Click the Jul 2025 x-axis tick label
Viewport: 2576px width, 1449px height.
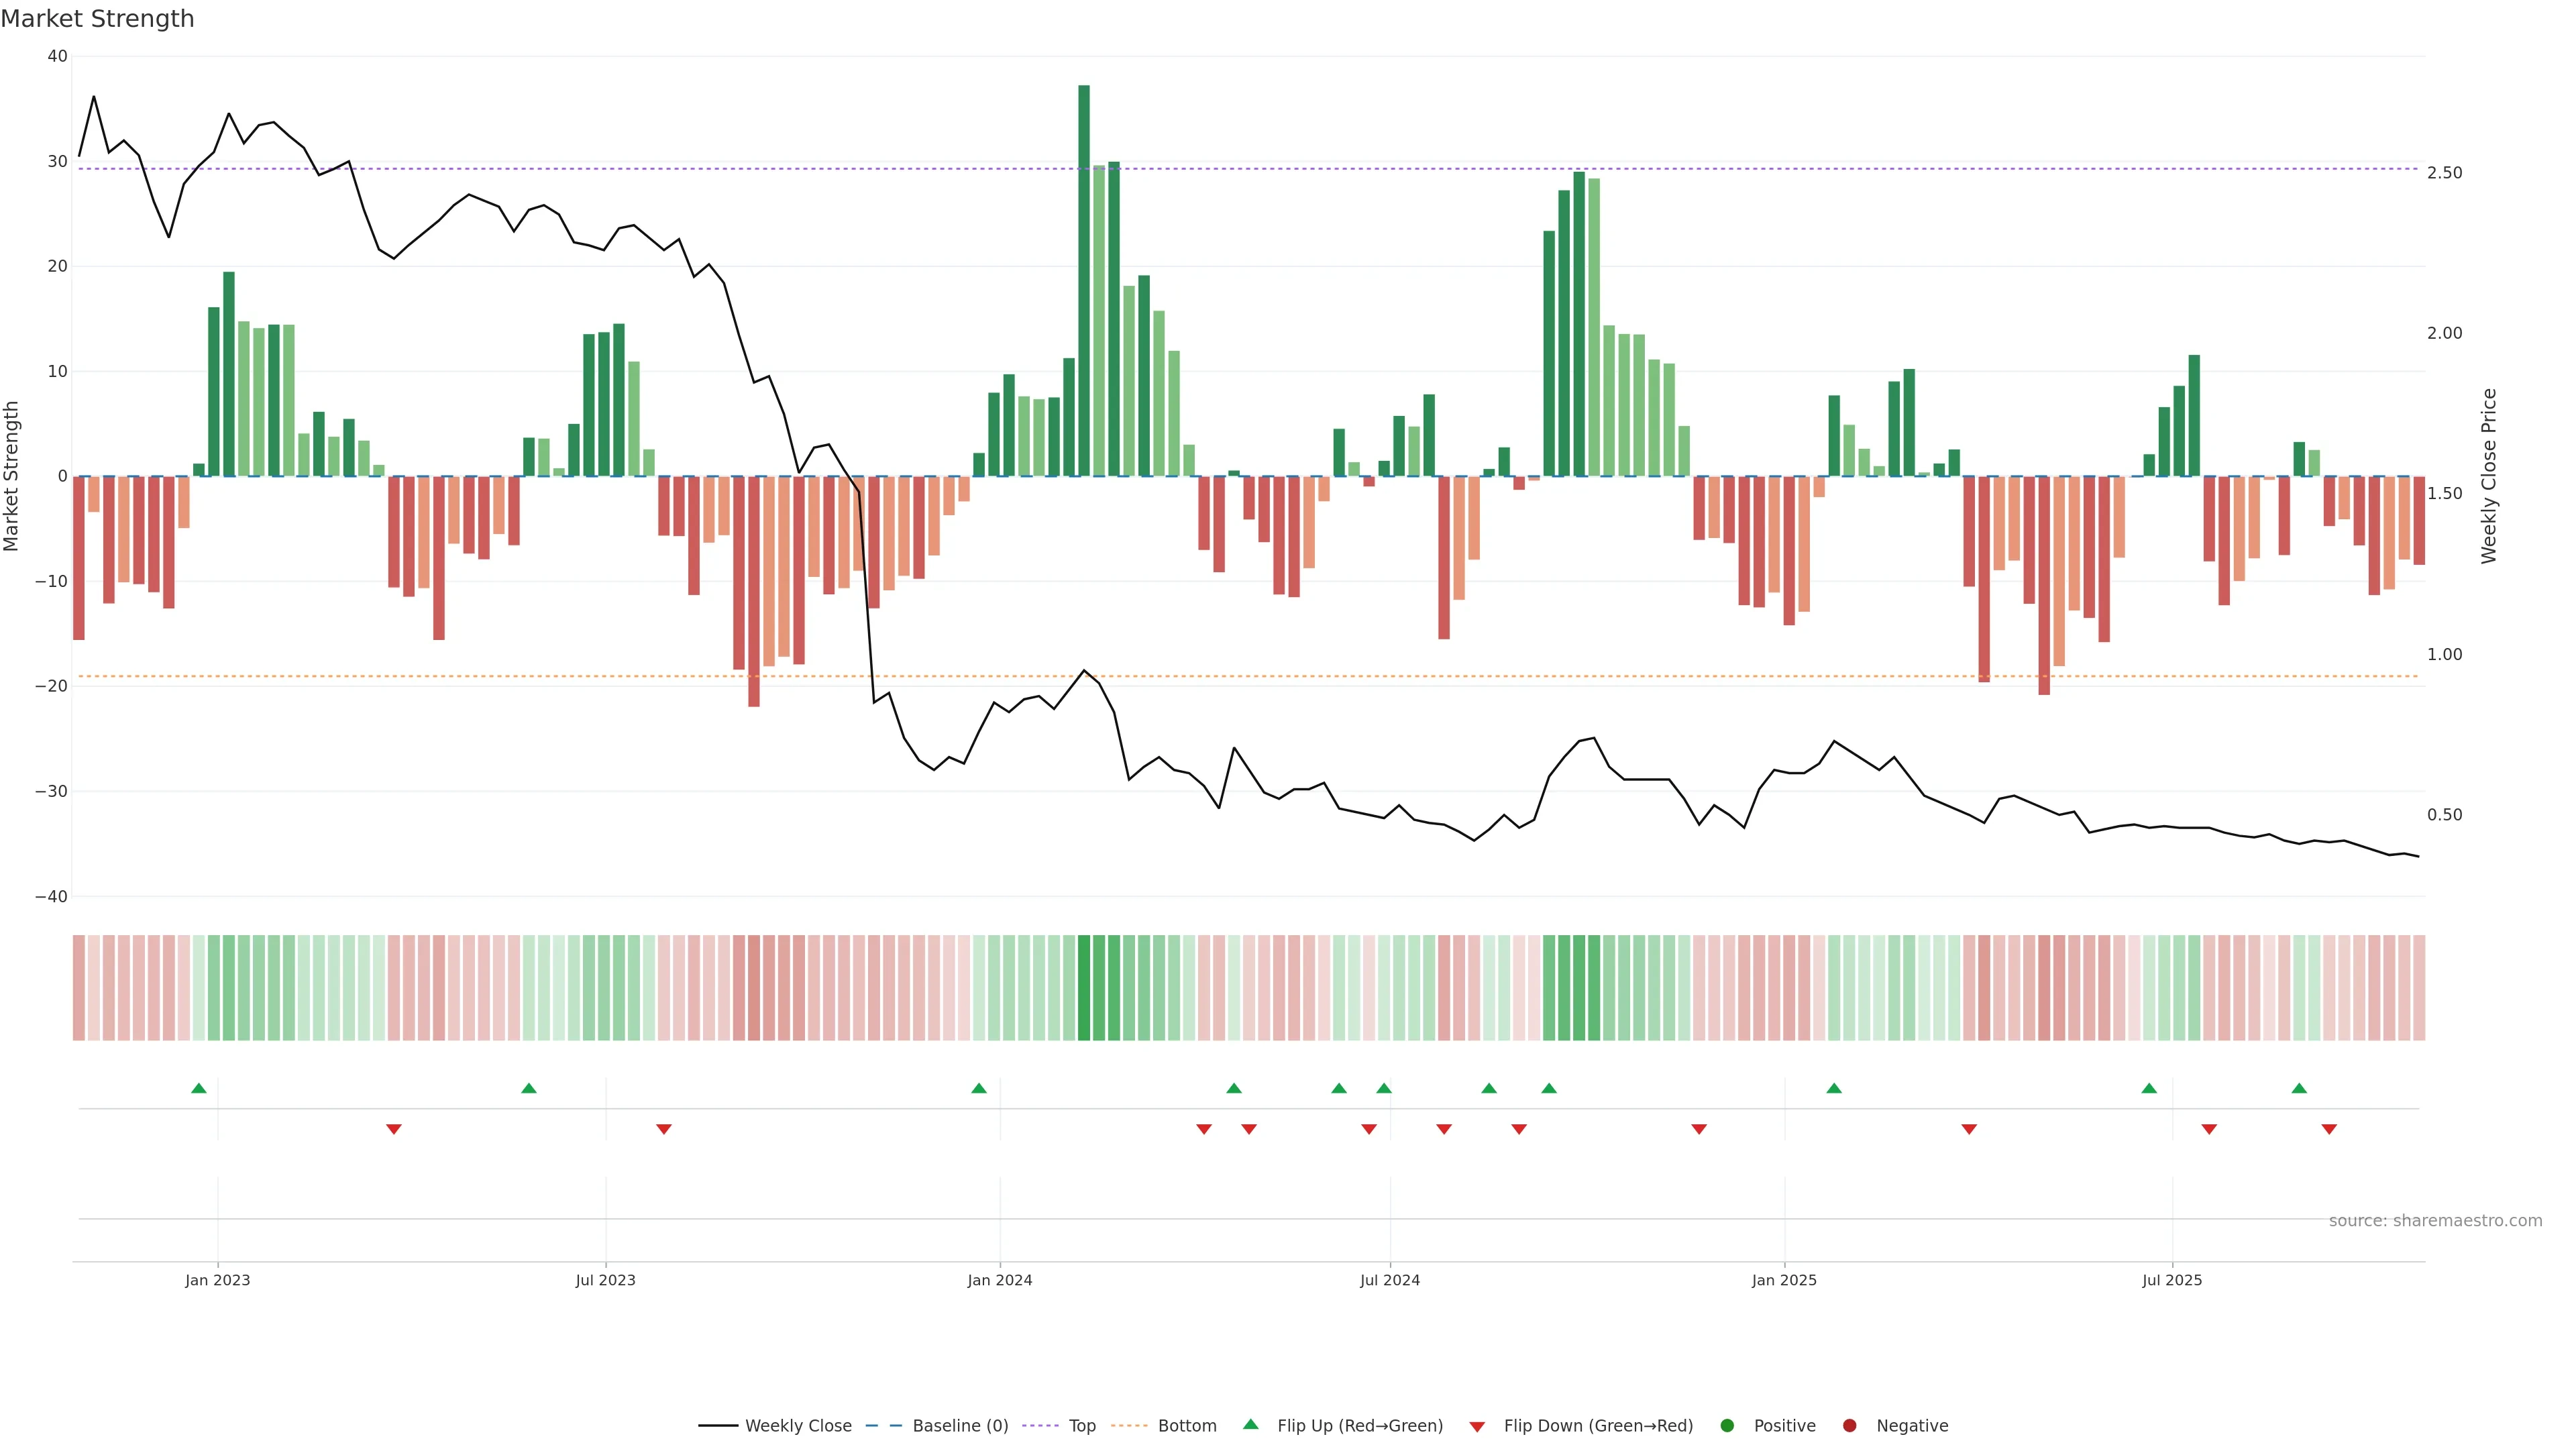[2172, 1280]
